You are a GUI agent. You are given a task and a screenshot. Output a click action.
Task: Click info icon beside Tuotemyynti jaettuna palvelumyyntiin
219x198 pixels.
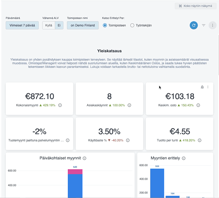click(x=68, y=140)
